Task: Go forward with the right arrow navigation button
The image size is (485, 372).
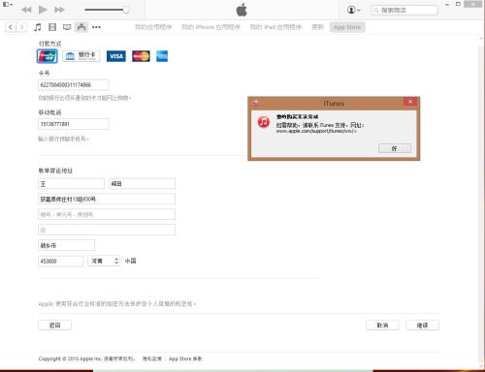Action: click(x=21, y=27)
